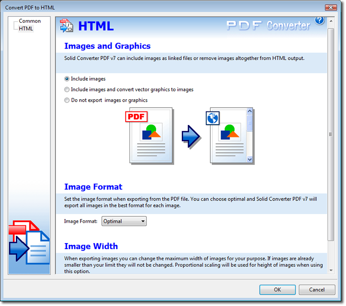Viewport: 346px width, 306px height.
Task: Select HTML in the settings tree
Action: (x=26, y=28)
